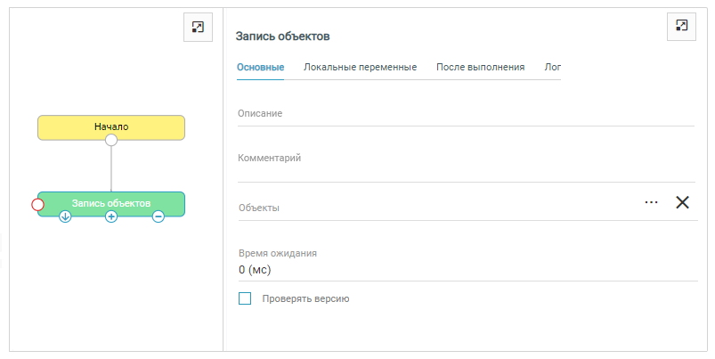Click the expand icon above the diagram
Image resolution: width=715 pixels, height=359 pixels.
[198, 27]
